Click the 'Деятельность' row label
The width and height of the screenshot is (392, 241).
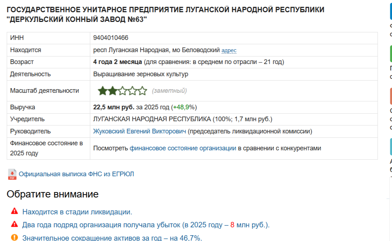[x=30, y=74]
